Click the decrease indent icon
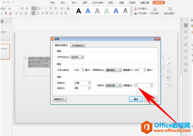The image size is (193, 136). [46, 9]
